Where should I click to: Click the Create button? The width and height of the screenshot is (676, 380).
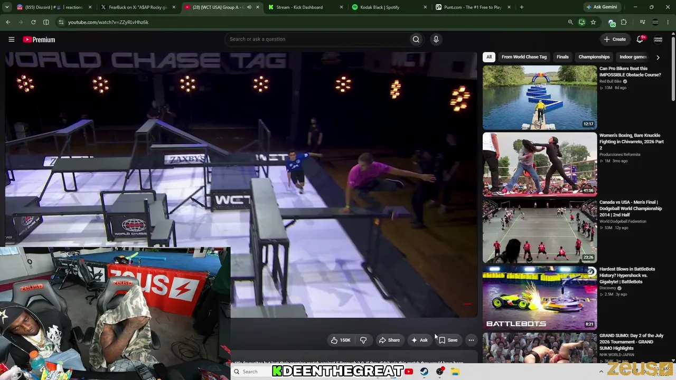pyautogui.click(x=615, y=39)
